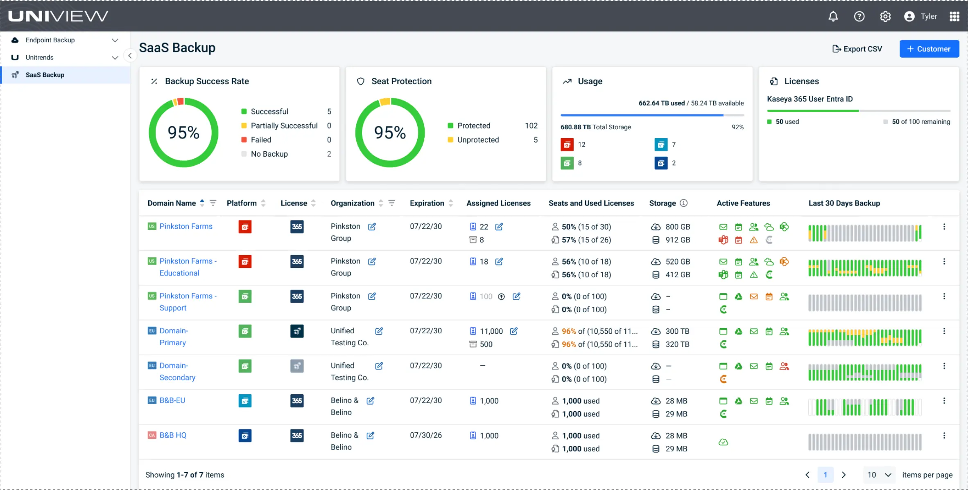Click the Unprotected legend swatch

coord(450,140)
